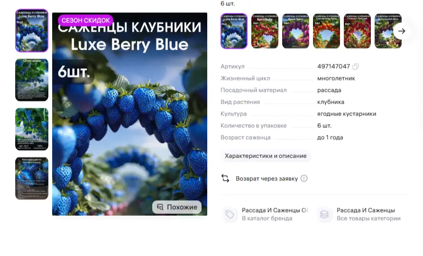Open the return policy info icon
This screenshot has height=256, width=423.
(304, 178)
